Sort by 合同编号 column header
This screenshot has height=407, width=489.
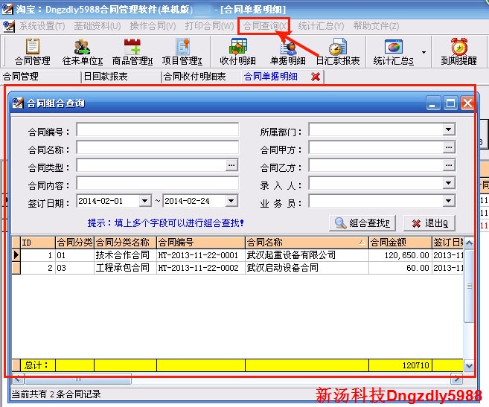[x=200, y=243]
